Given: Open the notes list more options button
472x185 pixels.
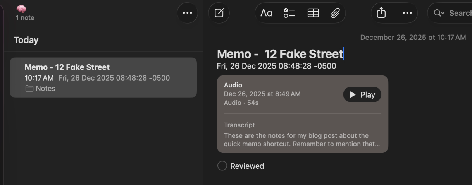Looking at the screenshot, I should tap(187, 13).
